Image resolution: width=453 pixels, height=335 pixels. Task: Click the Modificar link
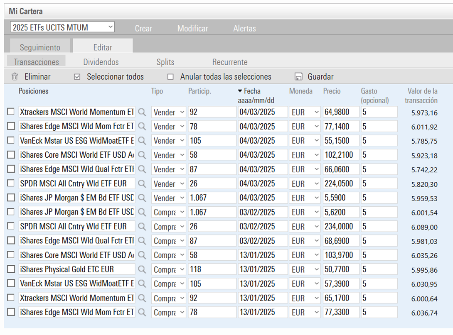193,28
